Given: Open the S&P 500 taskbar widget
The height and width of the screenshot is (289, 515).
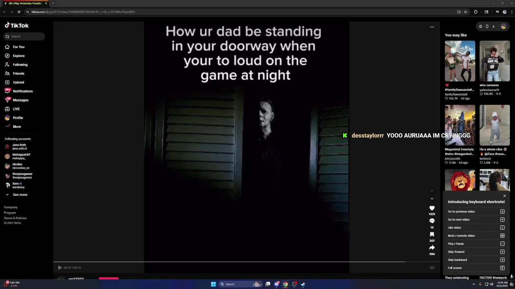Looking at the screenshot, I should pyautogui.click(x=11, y=284).
